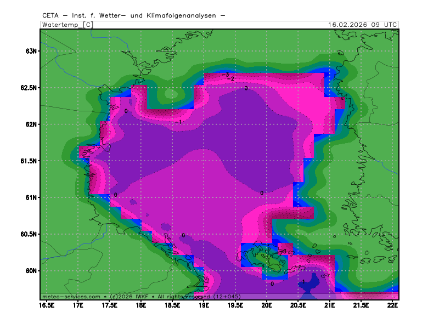
Task: Click the 22E longitude label
Action: coord(392,305)
